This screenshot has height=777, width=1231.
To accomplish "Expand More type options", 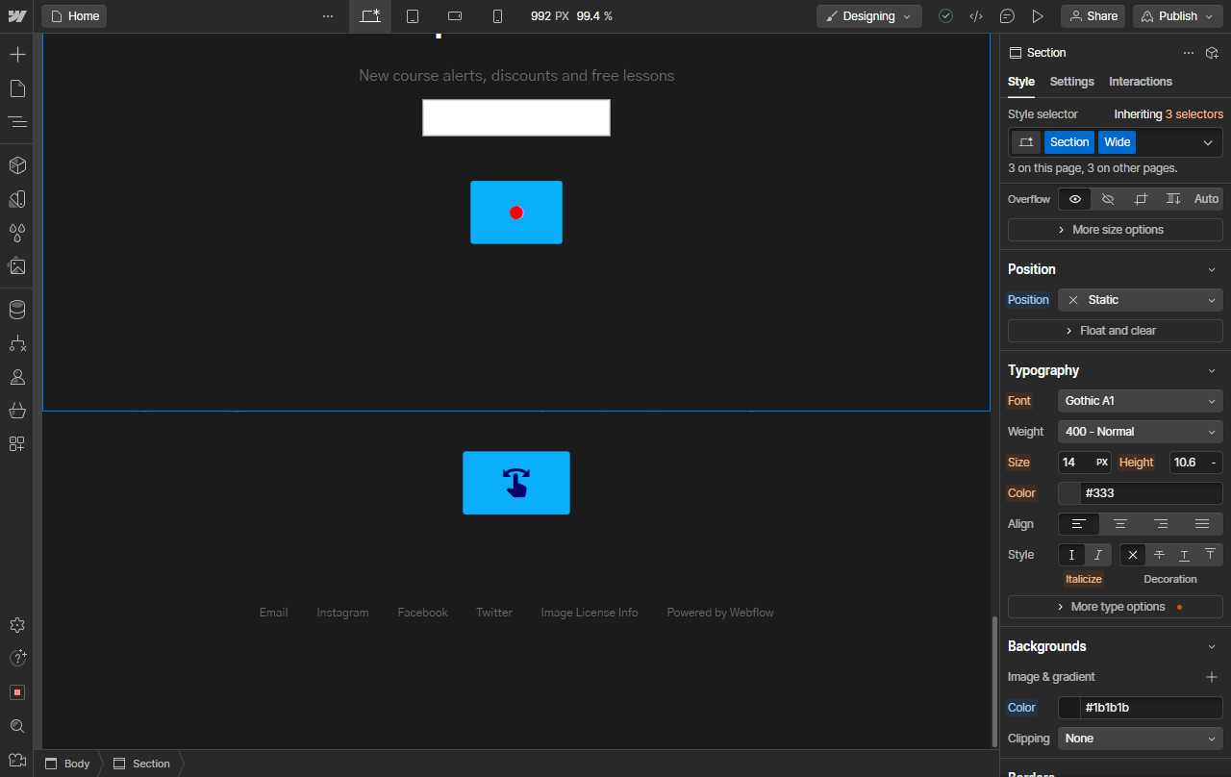I will pos(1116,607).
